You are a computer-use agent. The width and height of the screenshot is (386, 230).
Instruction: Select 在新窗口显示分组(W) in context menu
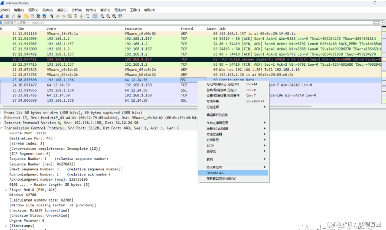[x=233, y=178]
